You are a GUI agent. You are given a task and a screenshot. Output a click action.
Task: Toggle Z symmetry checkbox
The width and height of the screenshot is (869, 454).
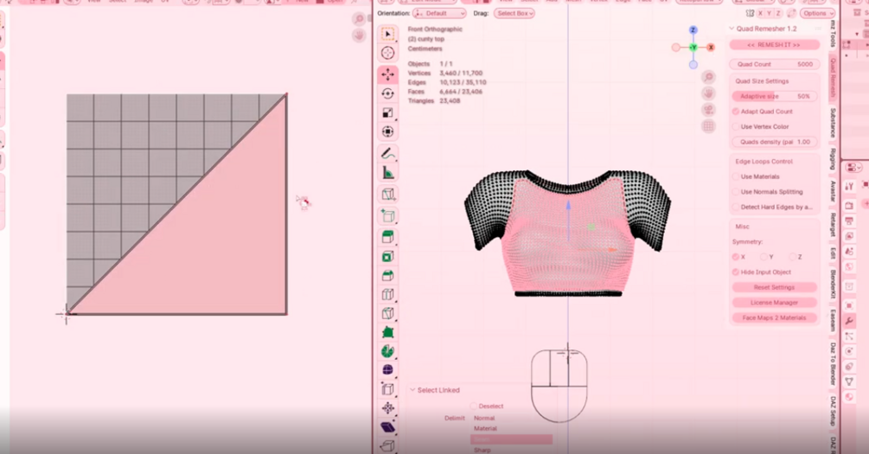793,257
